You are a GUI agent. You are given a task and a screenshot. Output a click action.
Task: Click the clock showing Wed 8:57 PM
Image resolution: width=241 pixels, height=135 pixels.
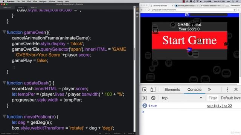pos(219,1)
